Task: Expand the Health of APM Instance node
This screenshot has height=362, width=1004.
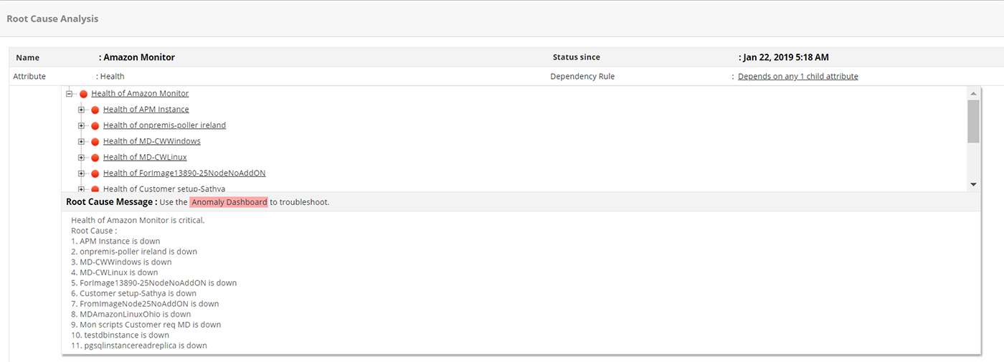Action: pyautogui.click(x=82, y=110)
